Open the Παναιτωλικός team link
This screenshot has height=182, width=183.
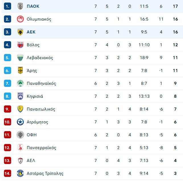click(41, 109)
